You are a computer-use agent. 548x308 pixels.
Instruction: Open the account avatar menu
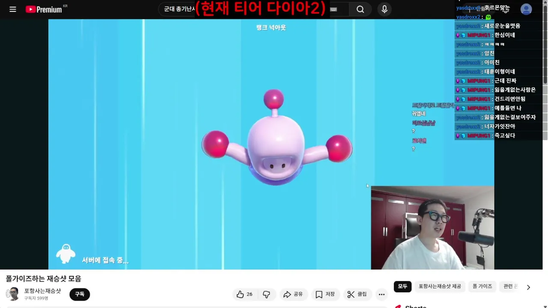pyautogui.click(x=526, y=9)
